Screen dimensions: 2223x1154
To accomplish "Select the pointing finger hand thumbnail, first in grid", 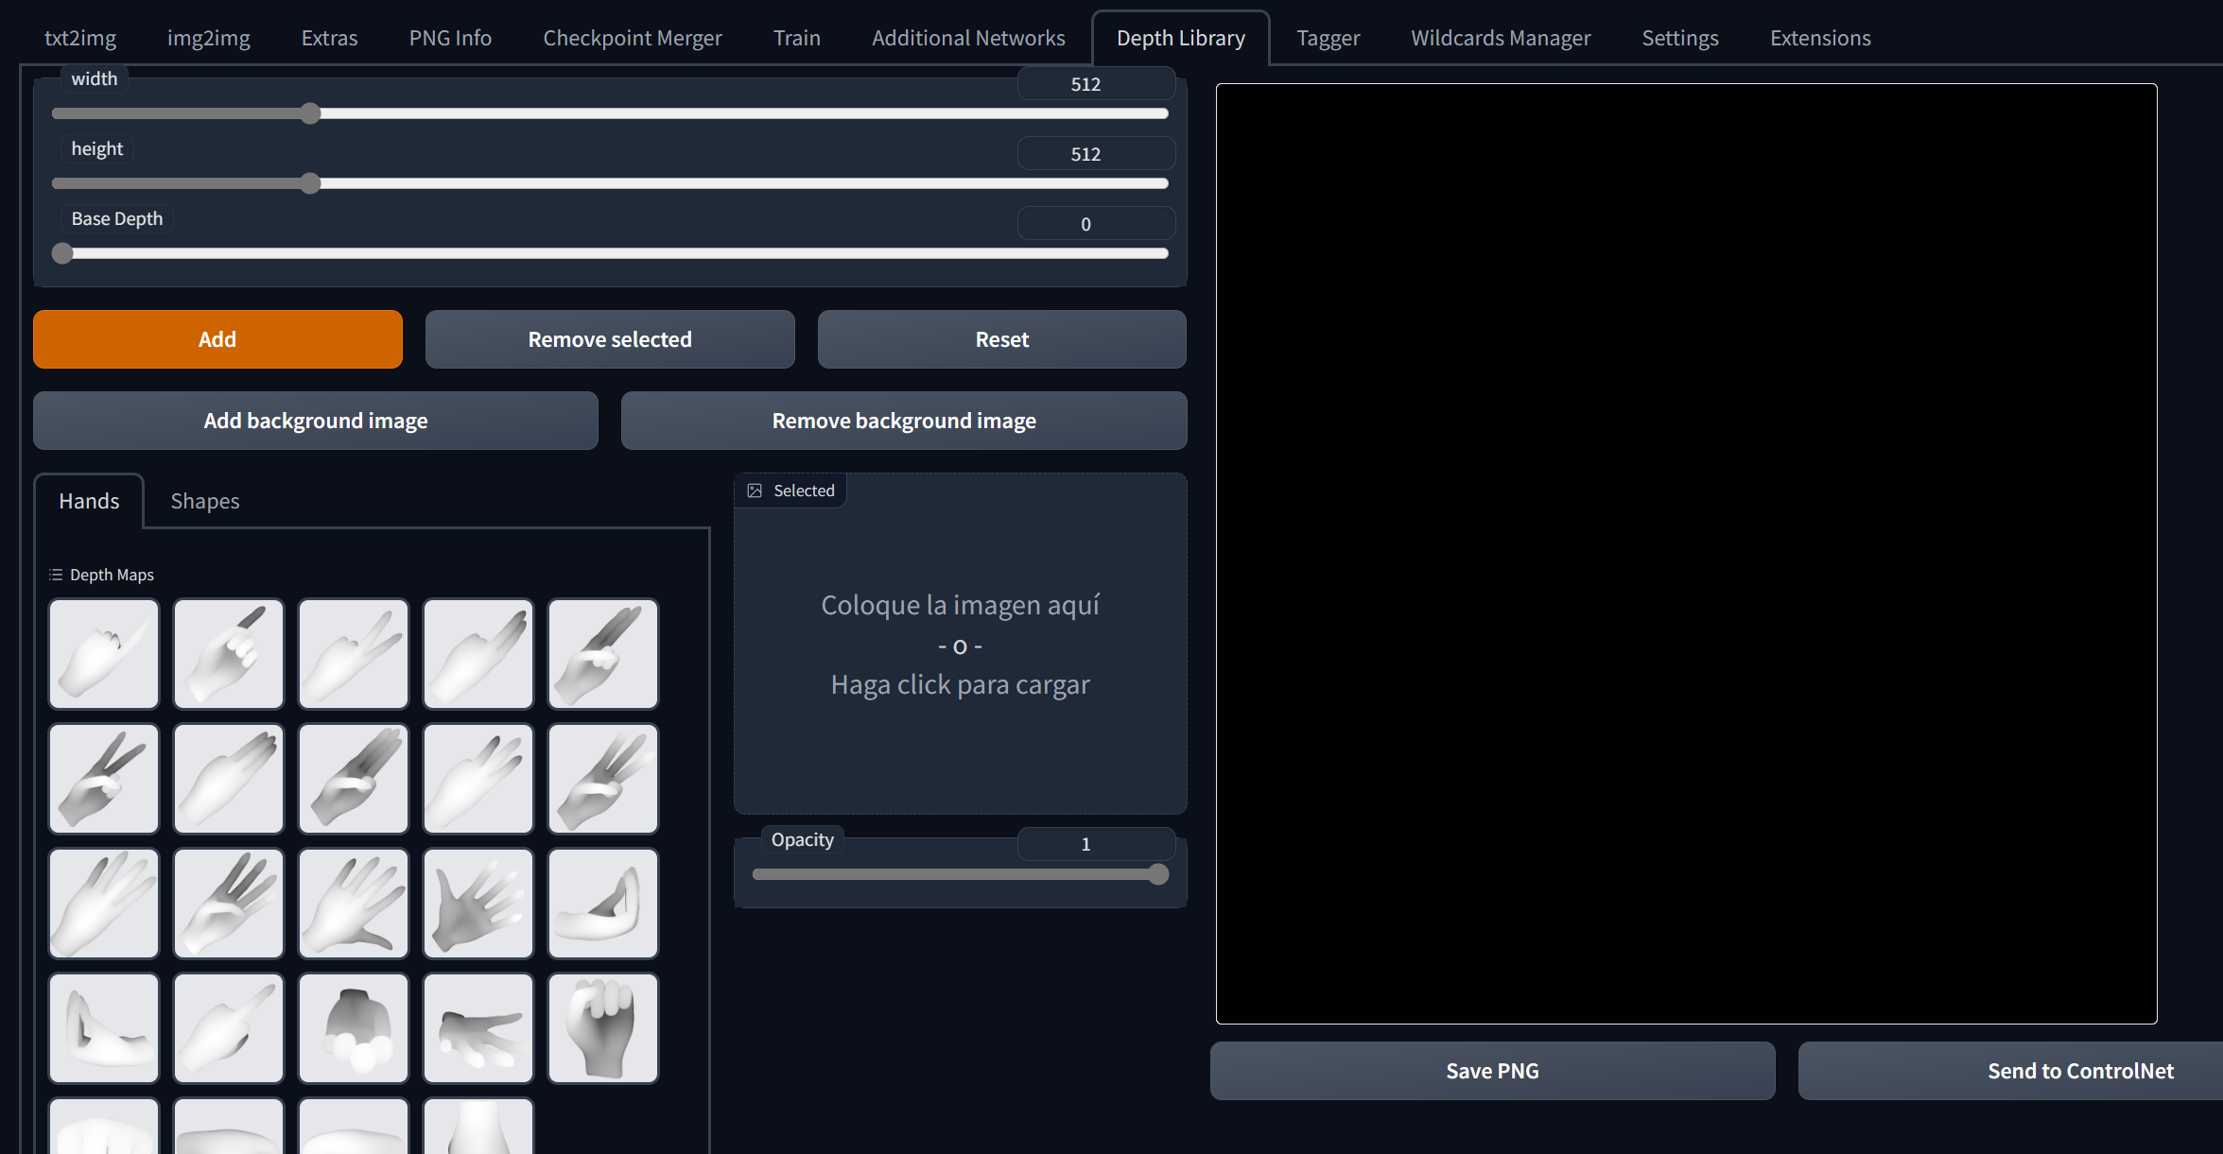I will click(104, 653).
